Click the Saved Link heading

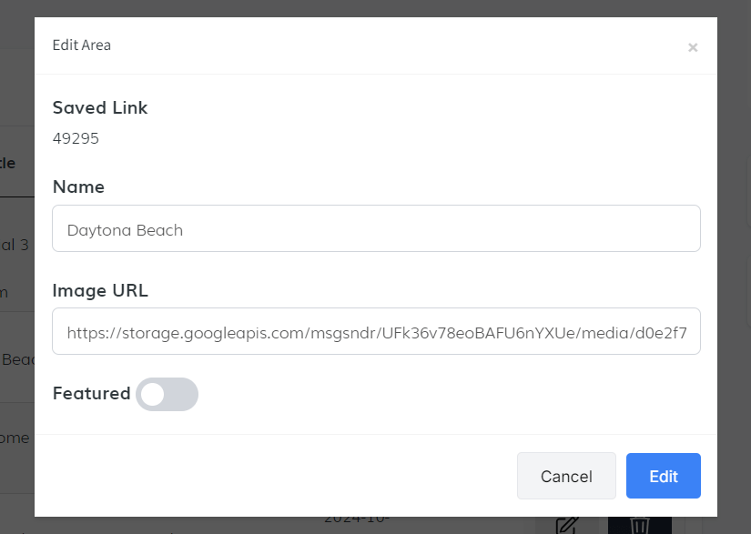[100, 107]
